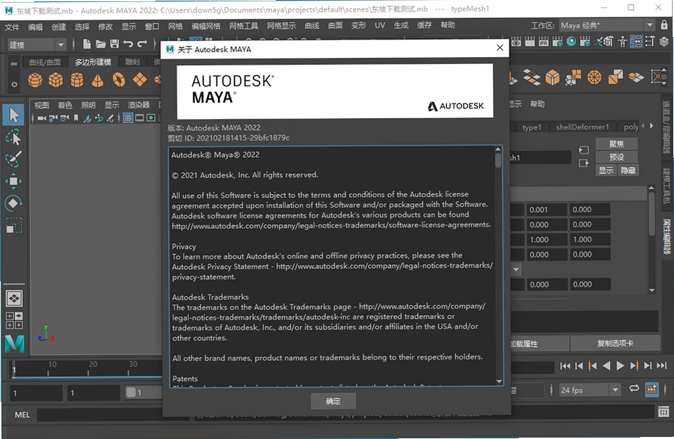The image size is (674, 439).
Task: Click the HumanIK character figure icon
Action: coord(623,42)
